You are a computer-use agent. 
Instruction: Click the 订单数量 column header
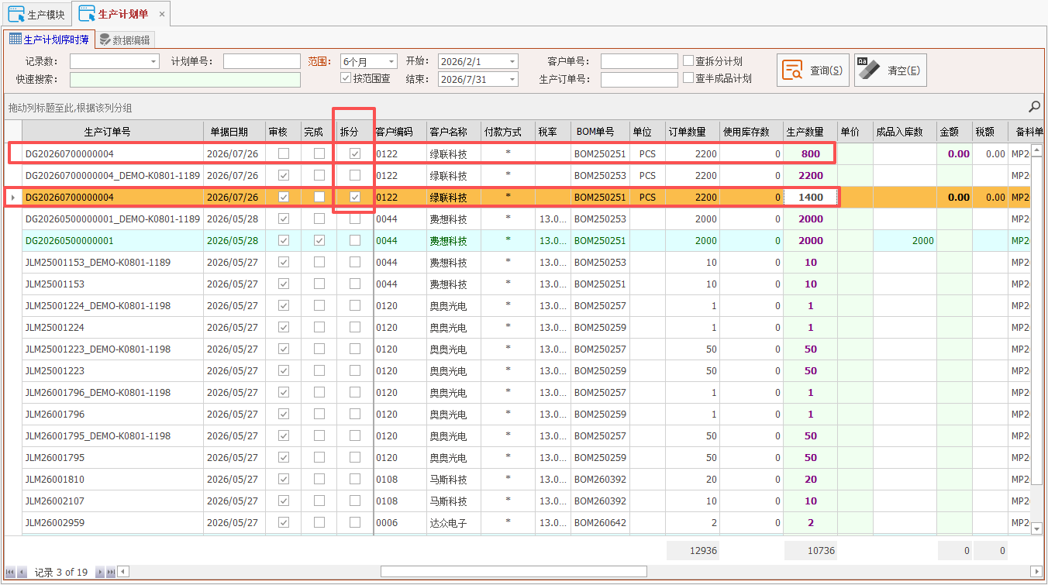tap(692, 132)
